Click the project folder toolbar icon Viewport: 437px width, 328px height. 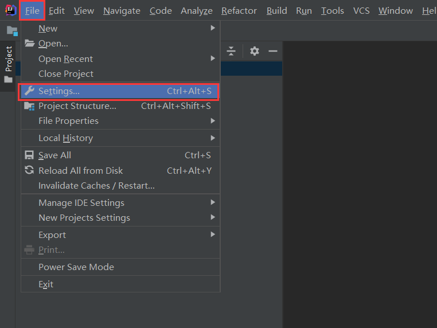click(x=12, y=30)
